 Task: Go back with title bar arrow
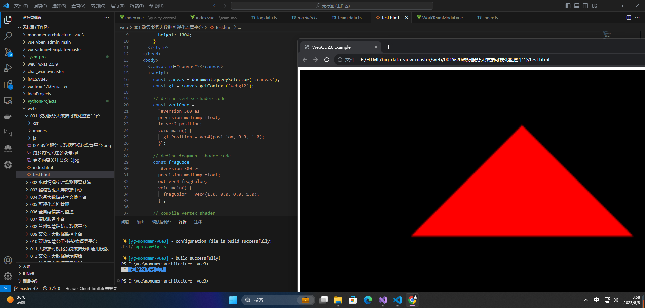pyautogui.click(x=215, y=6)
